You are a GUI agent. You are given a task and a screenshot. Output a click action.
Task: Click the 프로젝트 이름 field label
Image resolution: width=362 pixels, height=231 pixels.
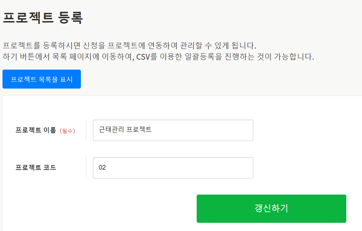36,130
